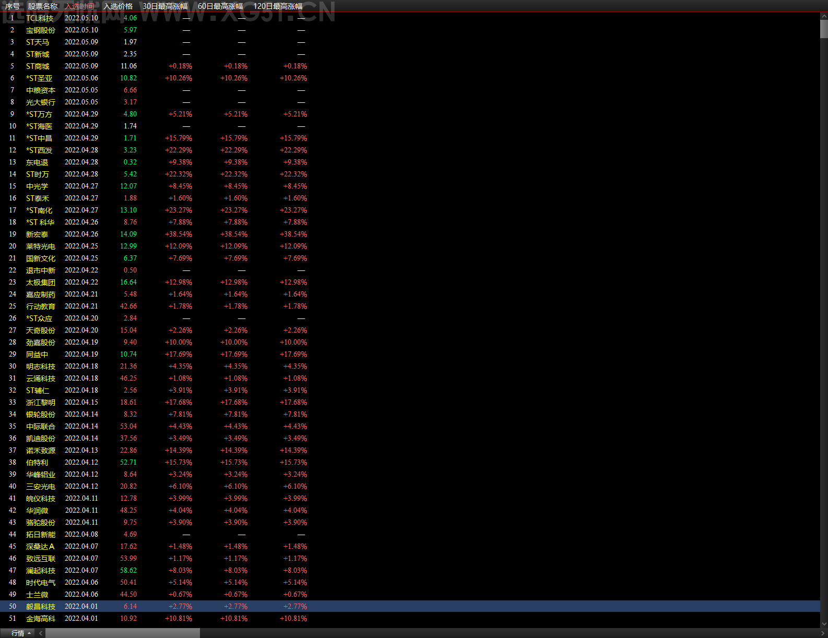Select the 华润微 stock row
This screenshot has width=828, height=638.
click(410, 510)
